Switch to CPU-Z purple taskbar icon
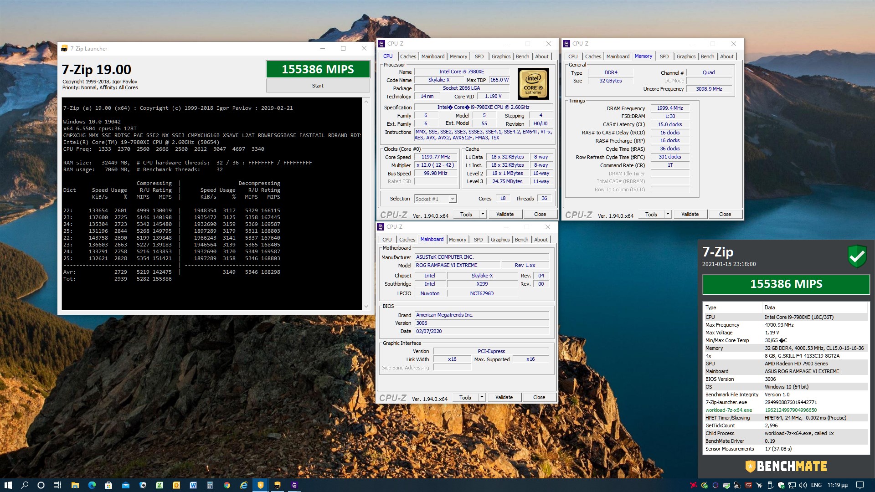 coord(294,485)
